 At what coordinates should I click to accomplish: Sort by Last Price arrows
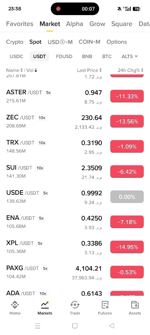tap(101, 70)
